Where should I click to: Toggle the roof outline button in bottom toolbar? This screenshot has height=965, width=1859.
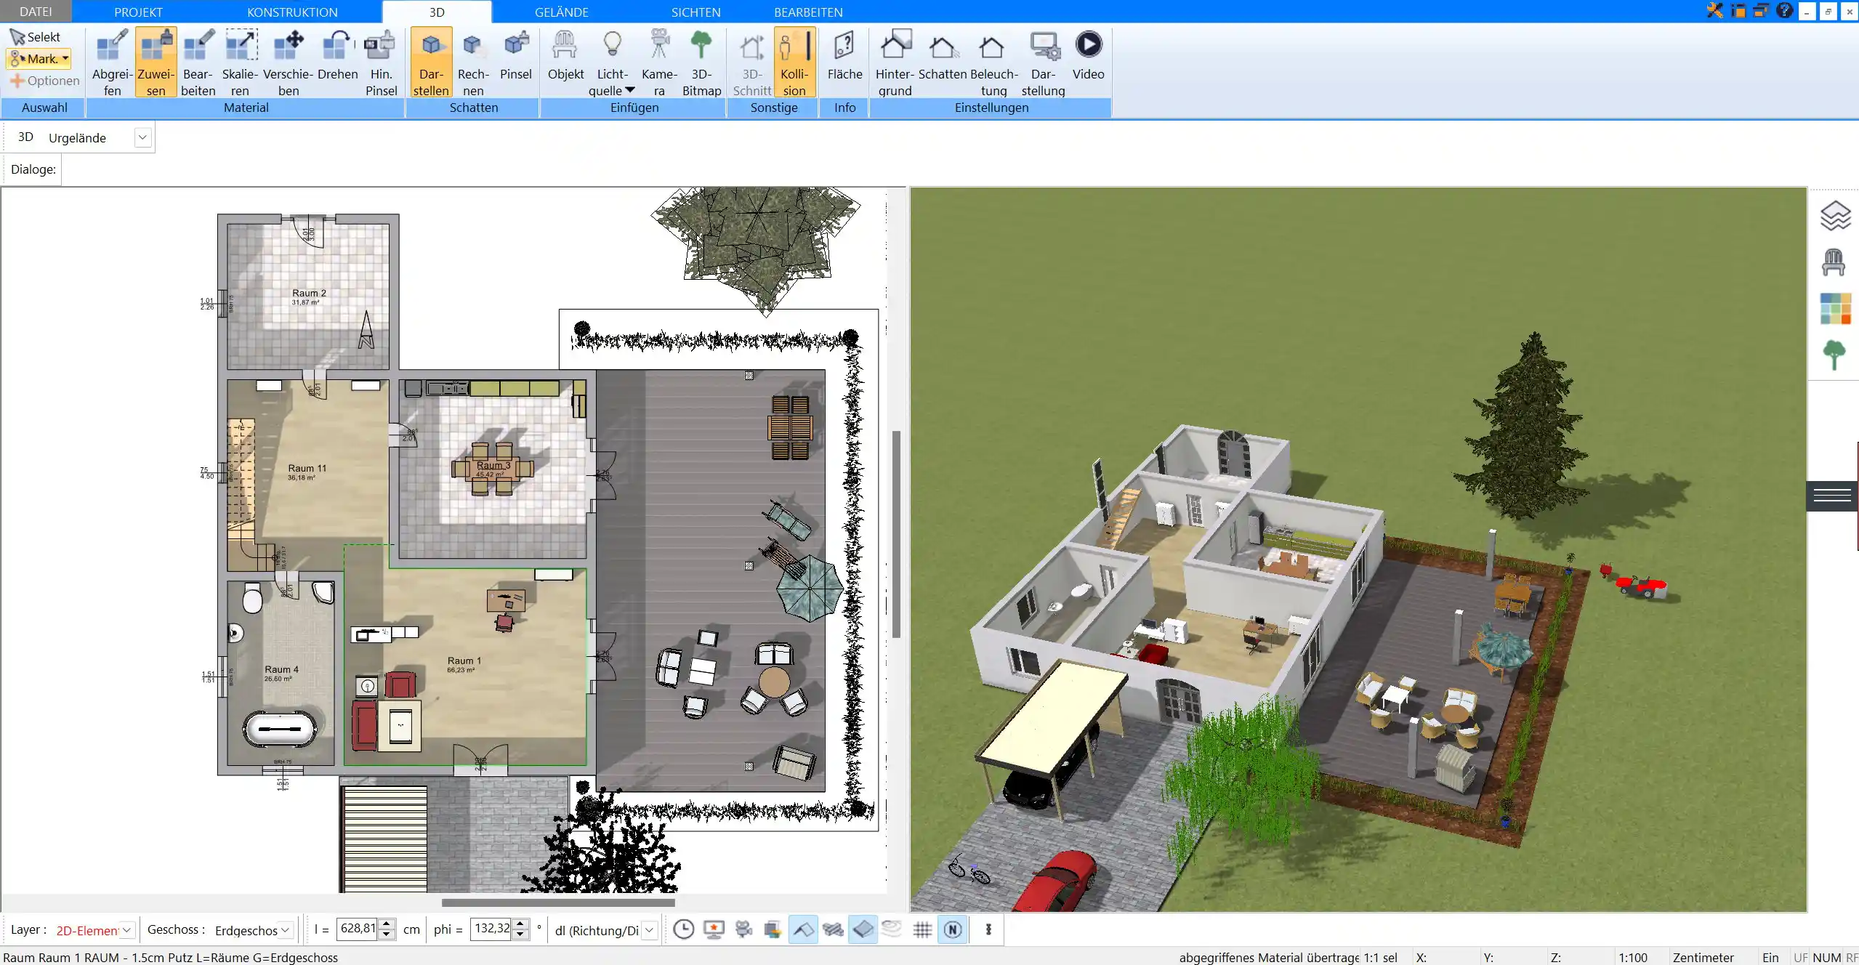(x=802, y=929)
